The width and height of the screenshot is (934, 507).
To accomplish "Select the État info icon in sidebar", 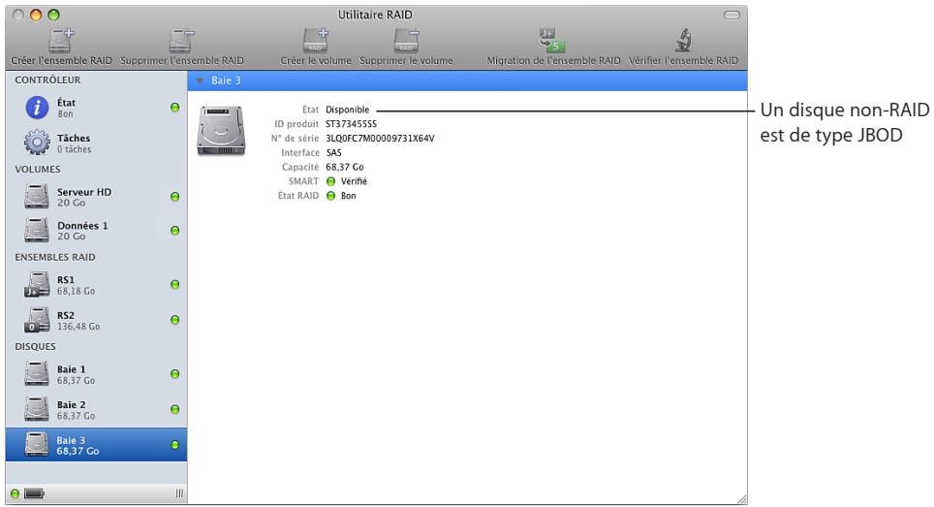I will (x=37, y=108).
